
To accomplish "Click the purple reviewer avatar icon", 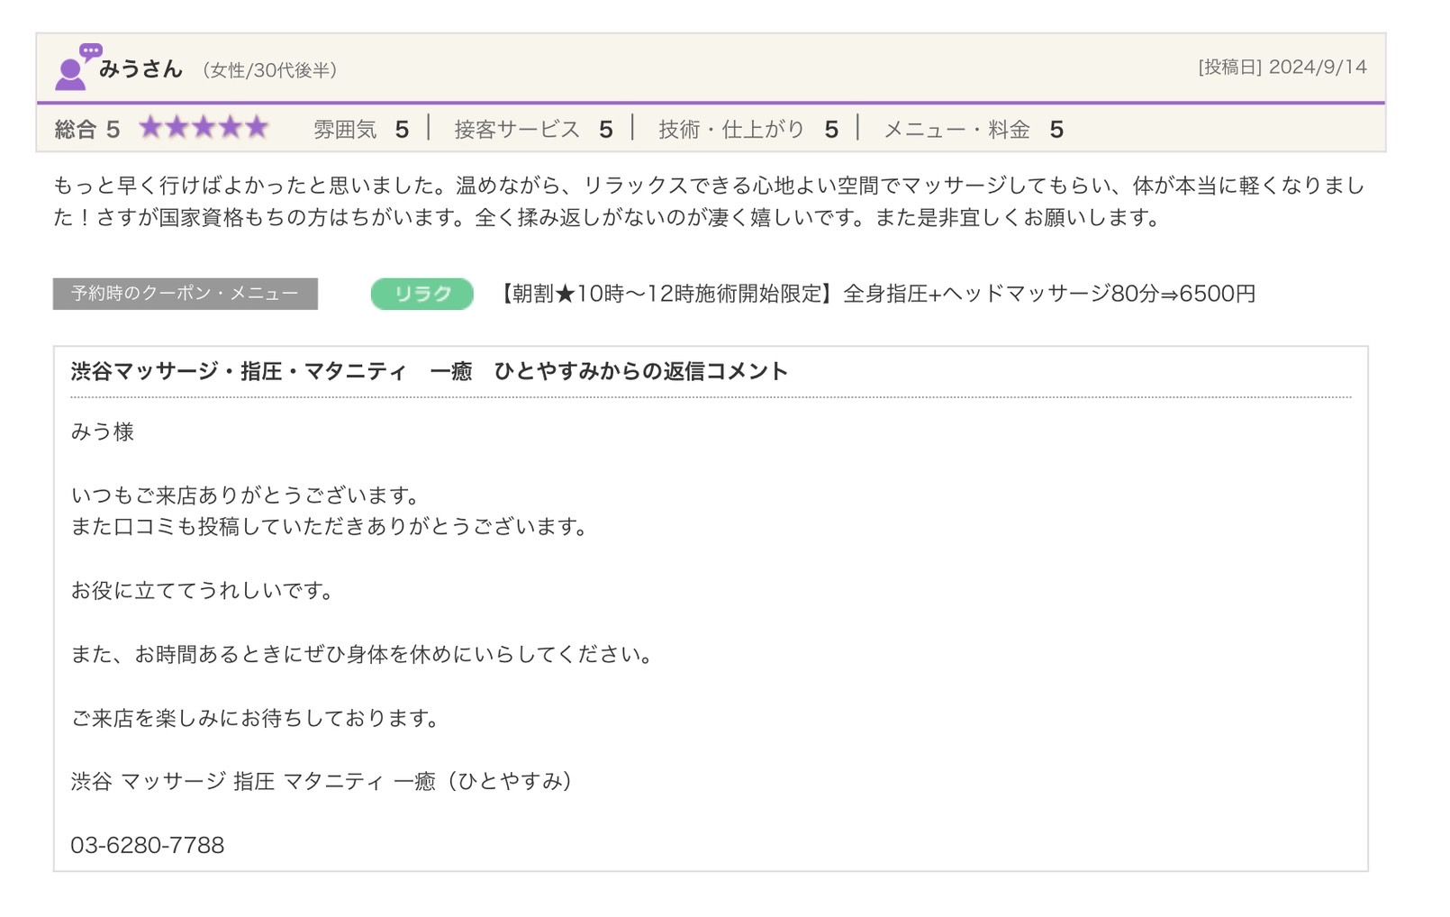I will pos(77,67).
